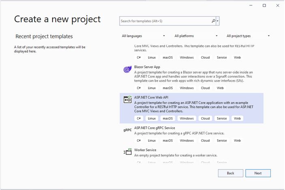Click the Windows tag under ASP.NET Core gRPC Service
The image size is (285, 190).
[x=186, y=141]
